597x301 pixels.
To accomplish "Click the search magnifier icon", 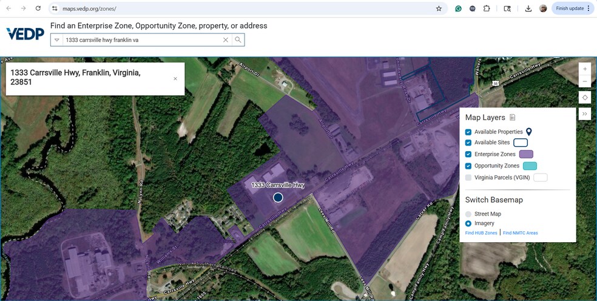I will [x=238, y=40].
